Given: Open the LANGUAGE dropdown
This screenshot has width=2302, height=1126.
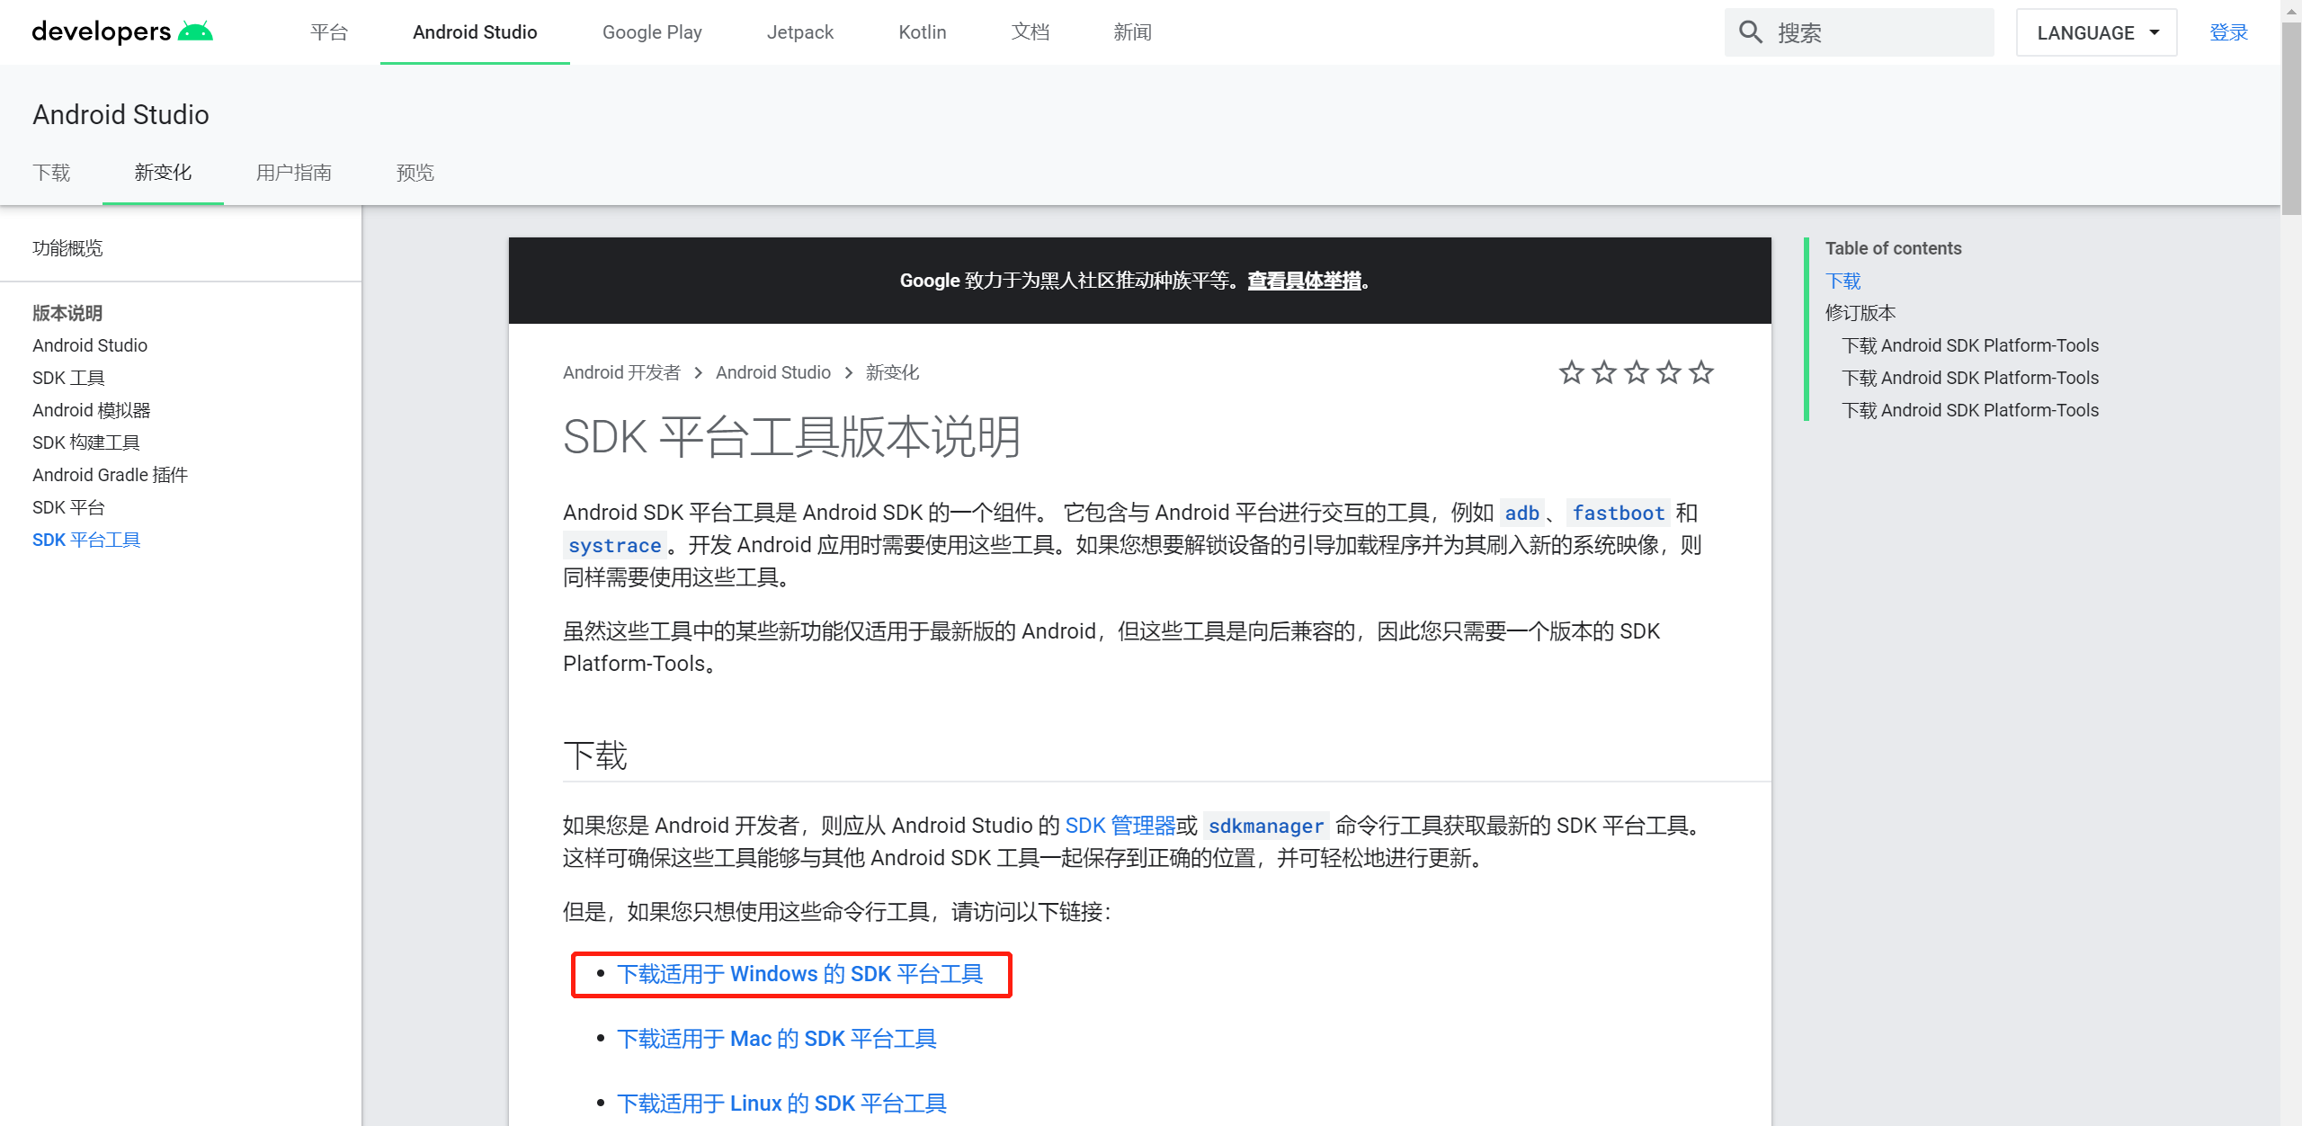Looking at the screenshot, I should (2095, 32).
